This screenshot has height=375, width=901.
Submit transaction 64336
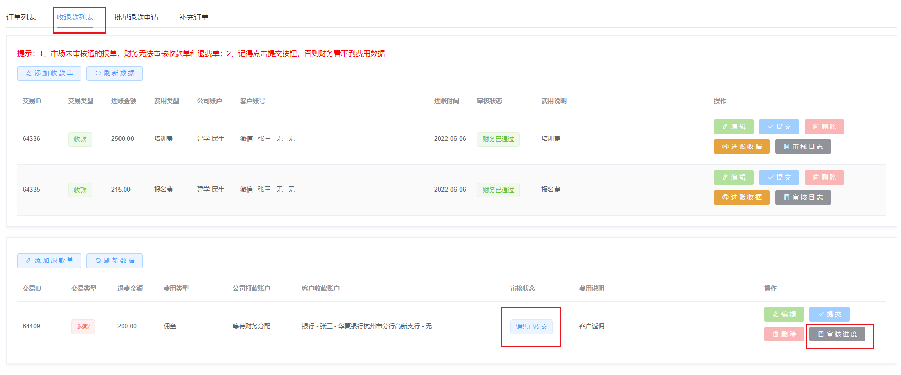[779, 127]
